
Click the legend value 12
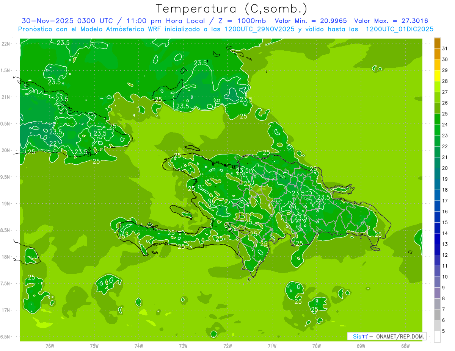[445, 255]
